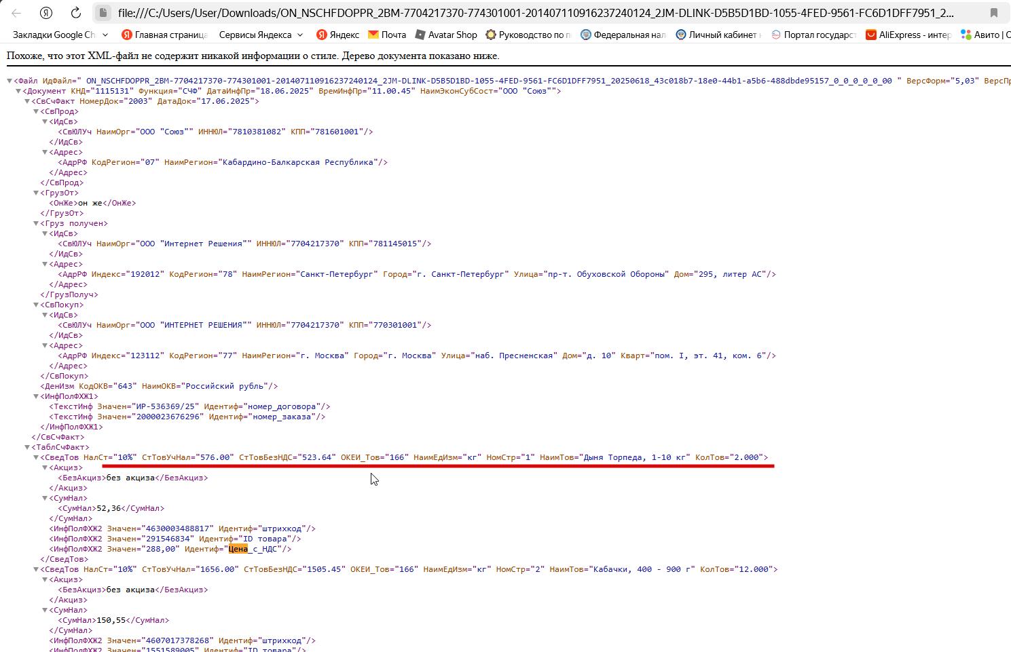
Task: Click НаимТов "Дыня Торпеда, 1-10 кг"
Action: click(634, 457)
